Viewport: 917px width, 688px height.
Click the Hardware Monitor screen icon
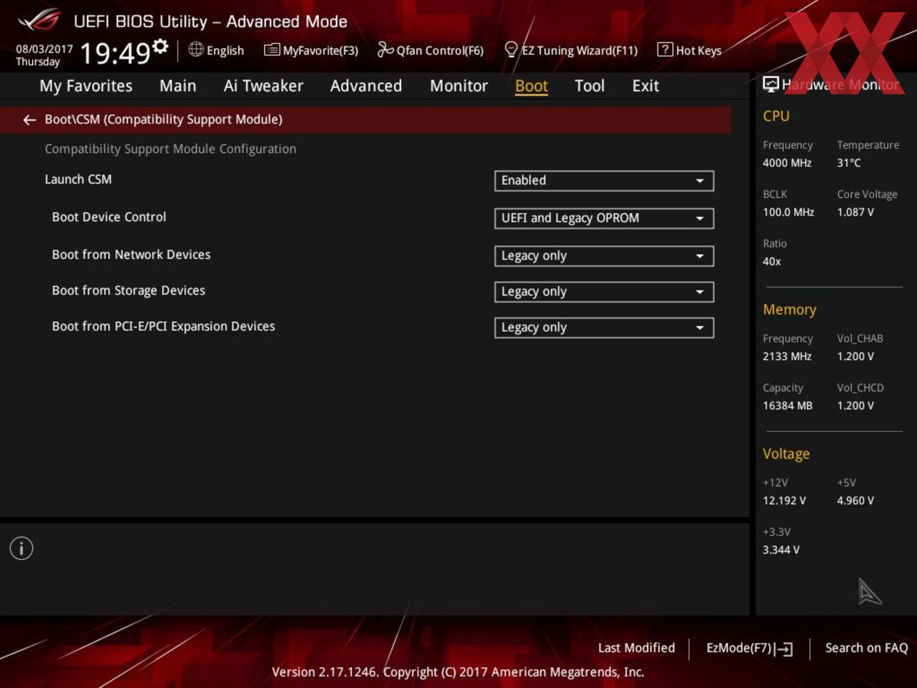click(771, 84)
